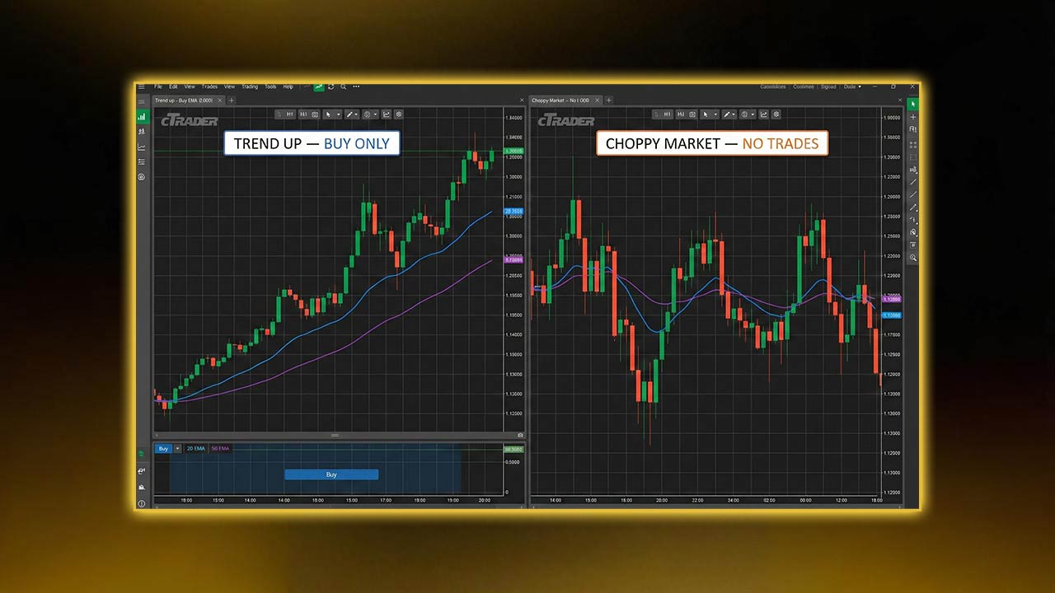Open the drawing pencil tool on the Trend up chart
This screenshot has height=593, width=1055.
(350, 114)
